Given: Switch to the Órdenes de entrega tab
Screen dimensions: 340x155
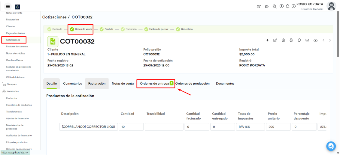Looking at the screenshot, I should (x=154, y=84).
